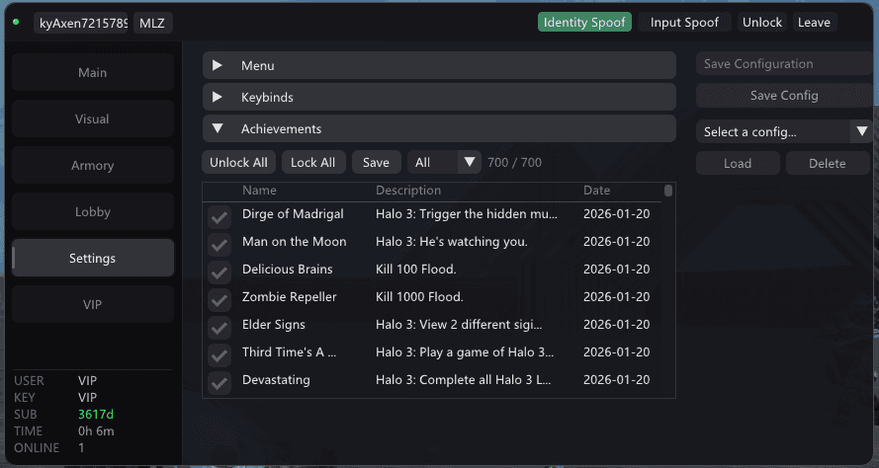Save the achievements list

point(376,162)
